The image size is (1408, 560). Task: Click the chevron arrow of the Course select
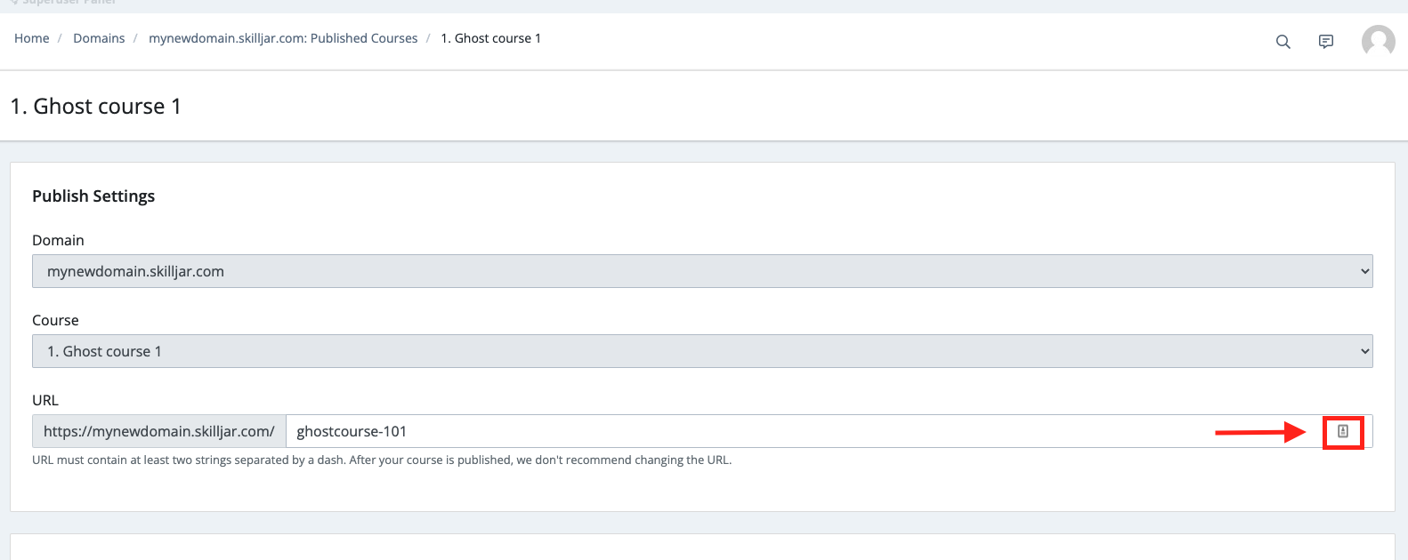(1364, 351)
